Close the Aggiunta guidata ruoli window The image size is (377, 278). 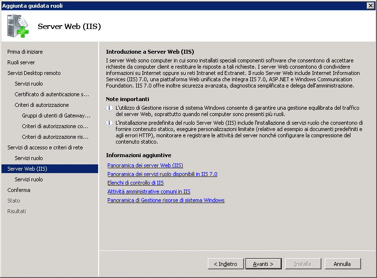click(371, 5)
